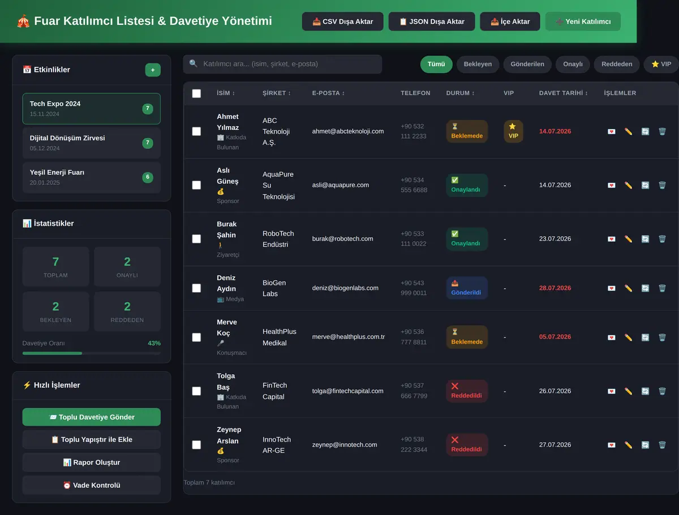Sort by the DAVET TARİHİ column header

[x=563, y=93]
